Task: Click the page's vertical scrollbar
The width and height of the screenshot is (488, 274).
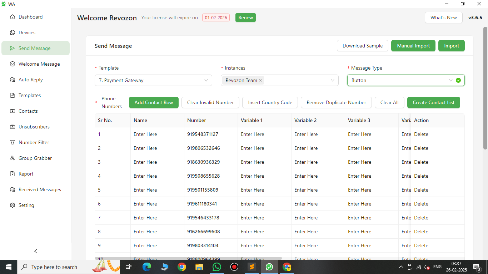Action: (x=485, y=88)
